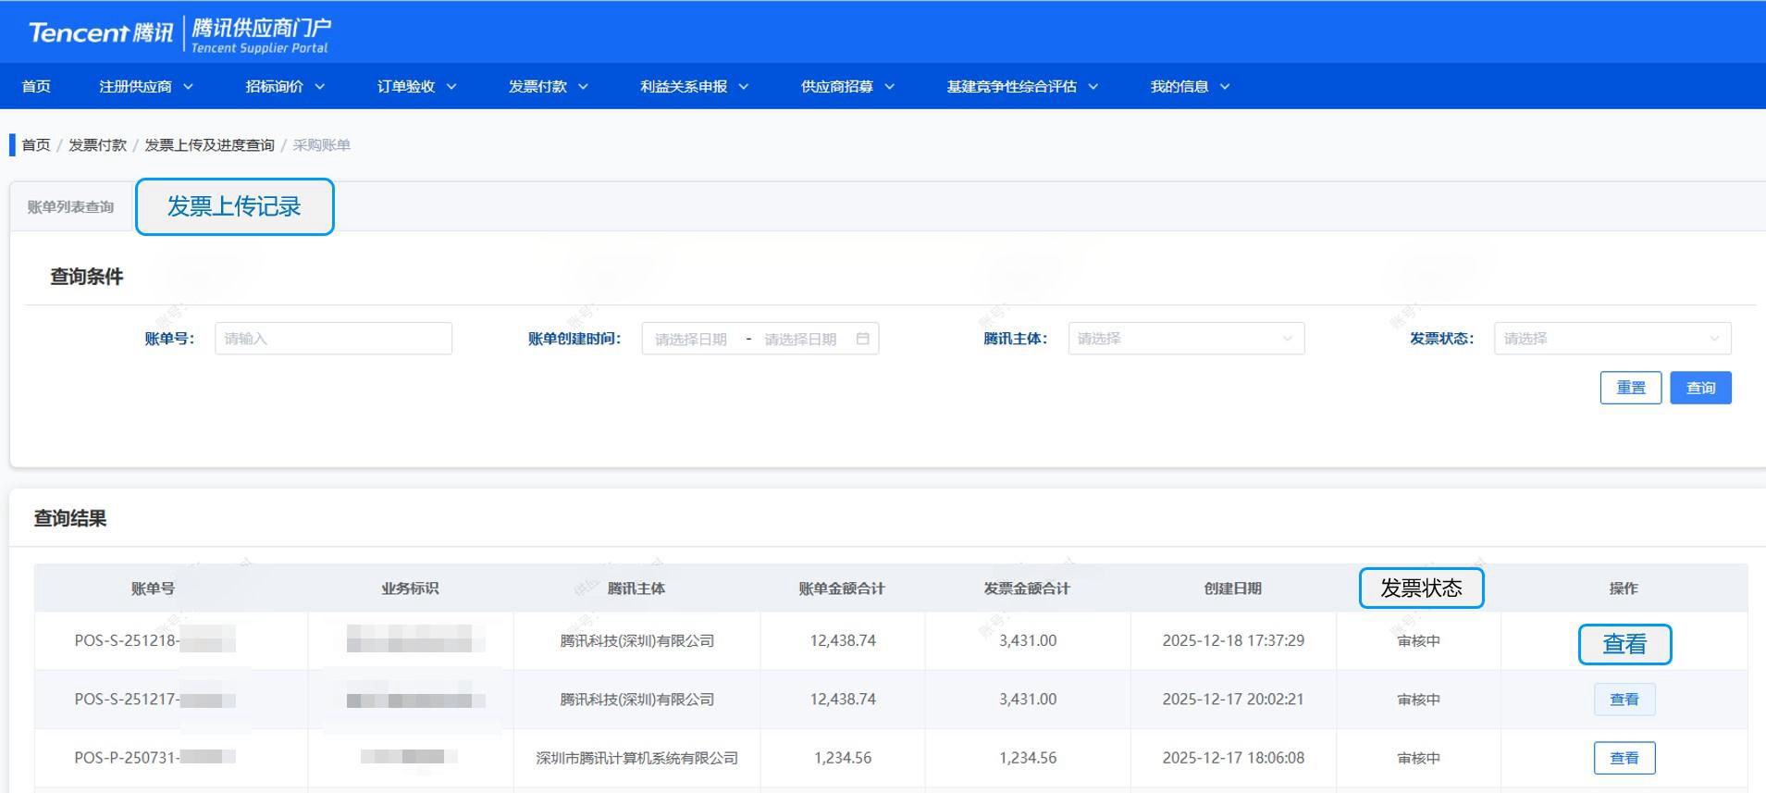Click the date 2025-12-17 18:06:08
The image size is (1766, 793).
tap(1233, 758)
